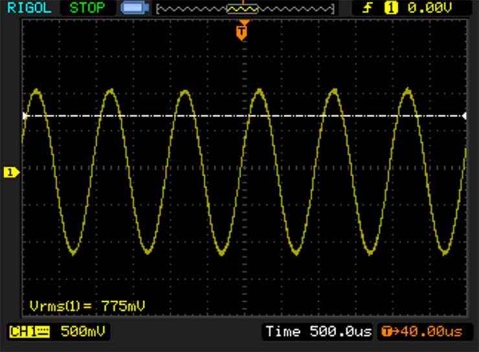Click the yellow channel 1 ground marker

click(x=11, y=171)
